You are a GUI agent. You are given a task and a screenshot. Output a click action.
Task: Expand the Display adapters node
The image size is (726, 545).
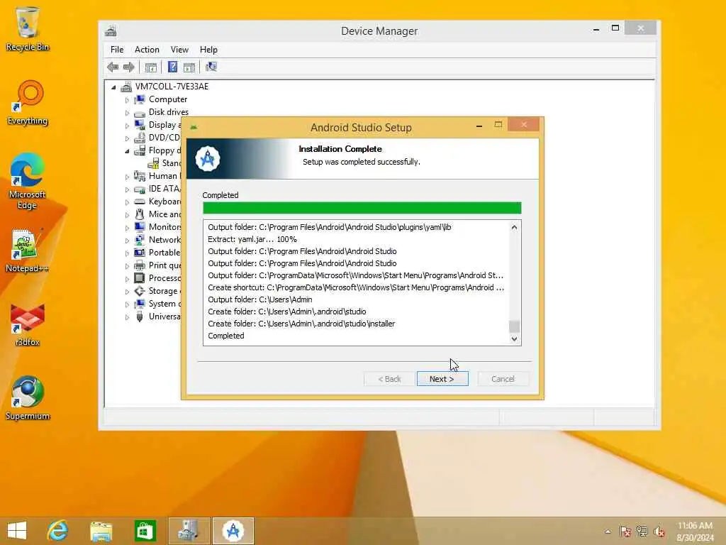point(127,125)
